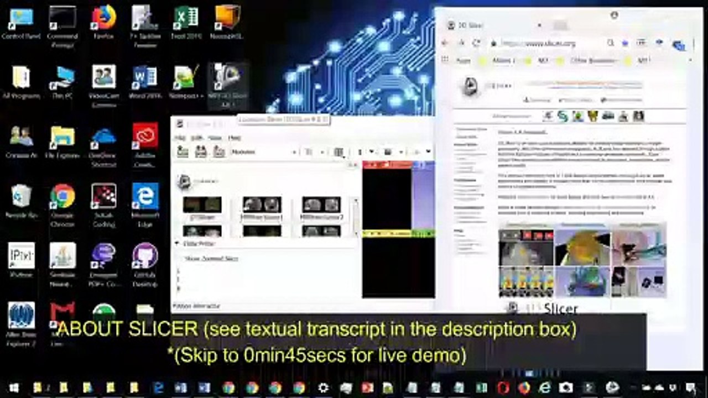
Task: Select the File Explorer desktop icon
Action: pyautogui.click(x=62, y=142)
